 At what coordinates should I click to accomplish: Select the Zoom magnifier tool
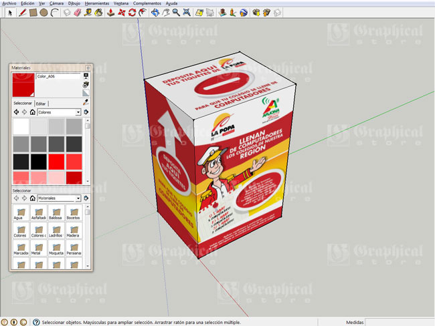[176, 13]
